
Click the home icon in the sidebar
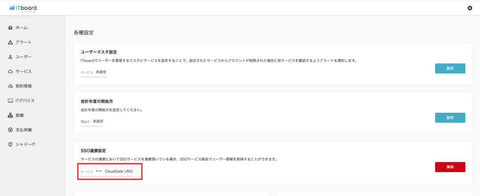coord(10,28)
